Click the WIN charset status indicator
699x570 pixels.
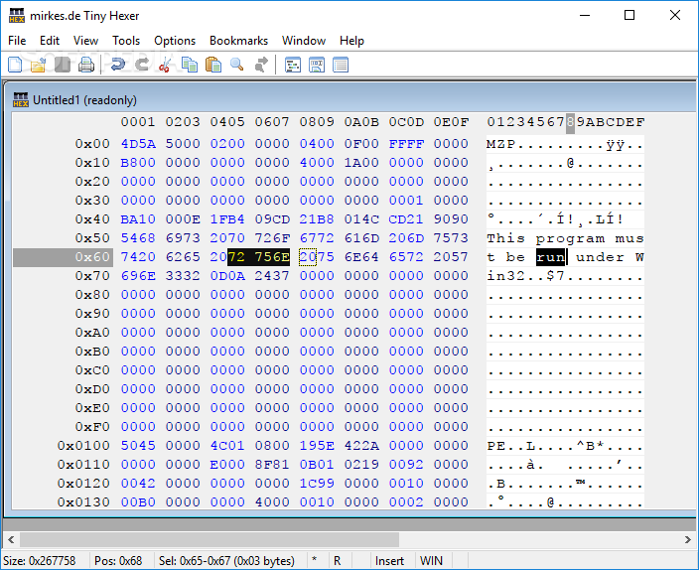(x=431, y=561)
